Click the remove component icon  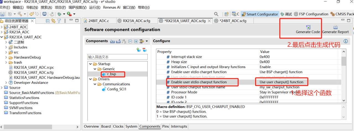(144, 50)
